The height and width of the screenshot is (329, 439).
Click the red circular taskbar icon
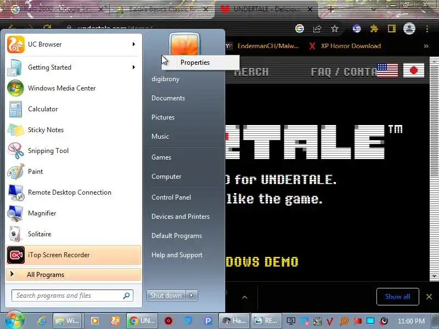click(x=168, y=321)
